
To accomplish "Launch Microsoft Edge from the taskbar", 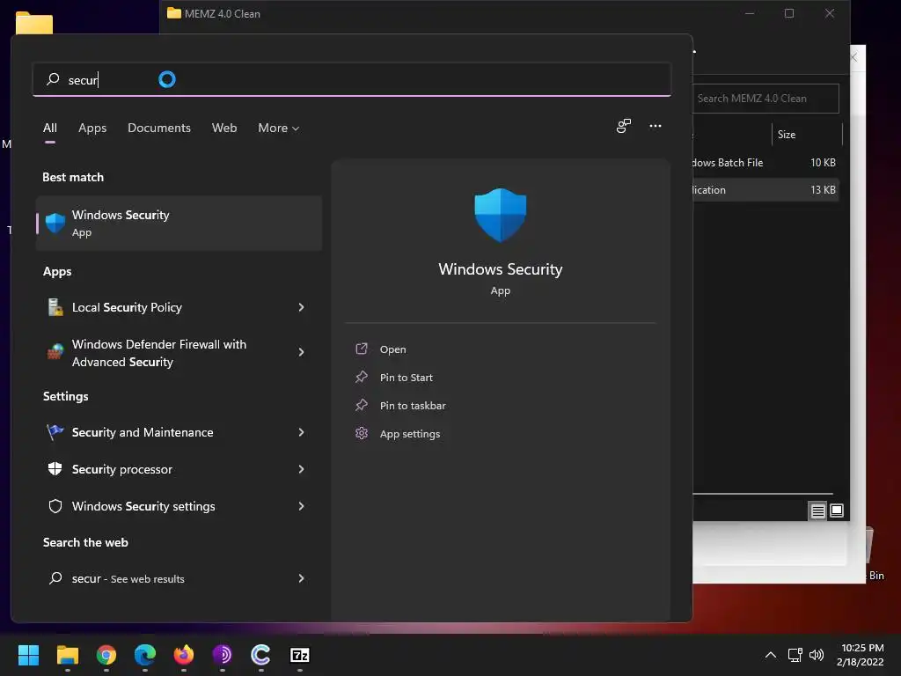I will [145, 655].
